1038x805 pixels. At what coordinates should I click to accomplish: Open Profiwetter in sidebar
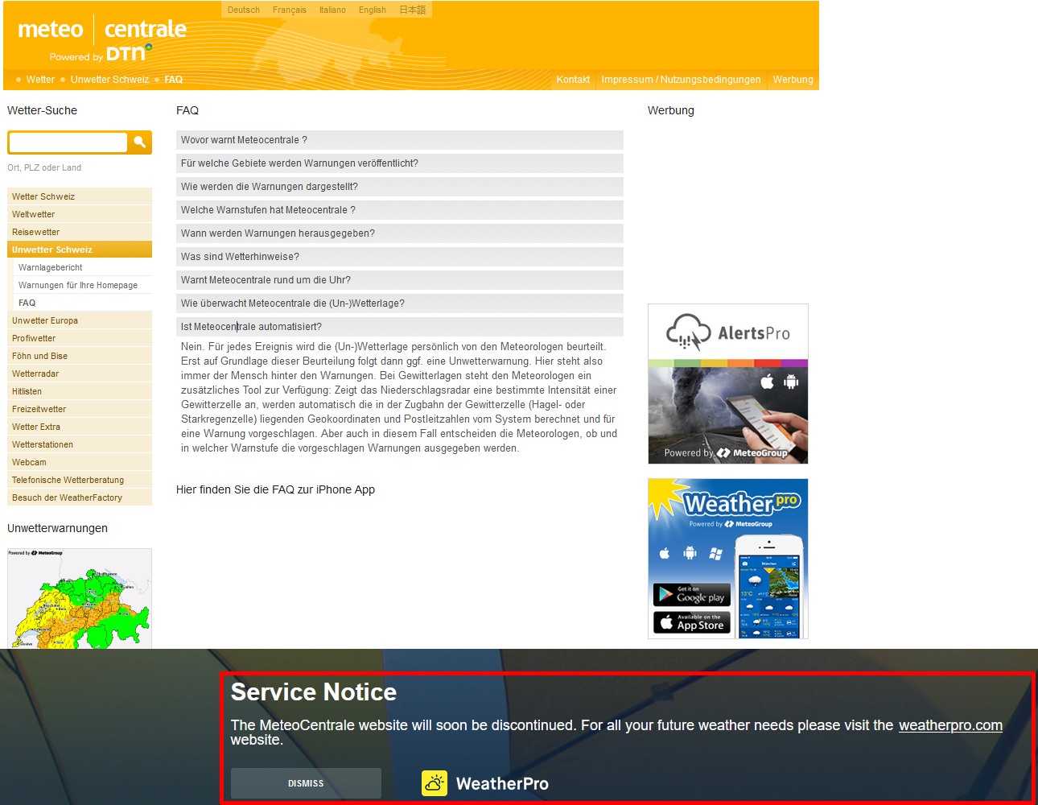[80, 338]
